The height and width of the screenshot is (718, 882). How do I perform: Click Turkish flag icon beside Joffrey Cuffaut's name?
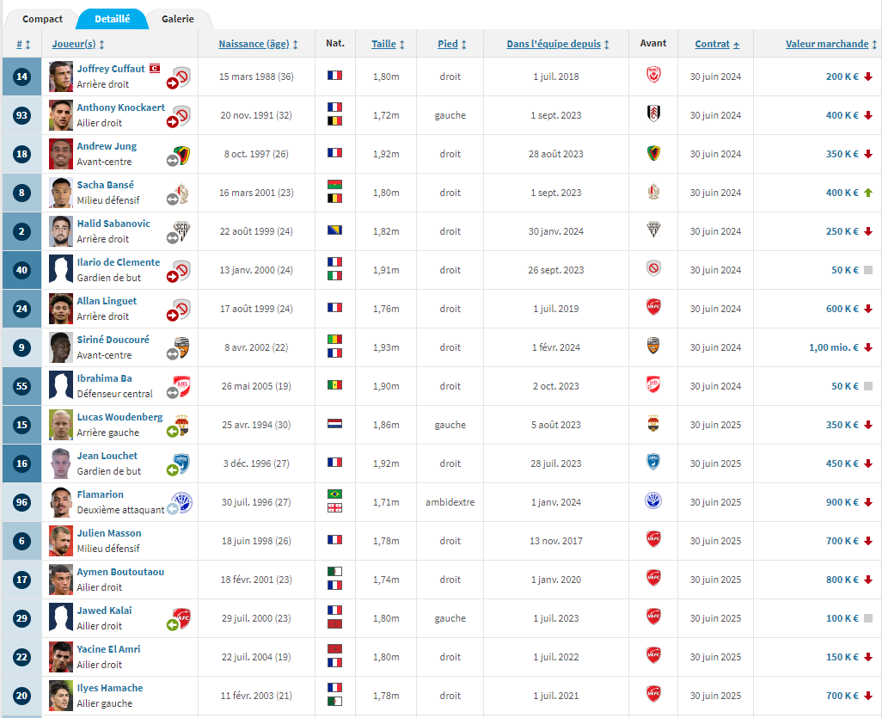155,69
